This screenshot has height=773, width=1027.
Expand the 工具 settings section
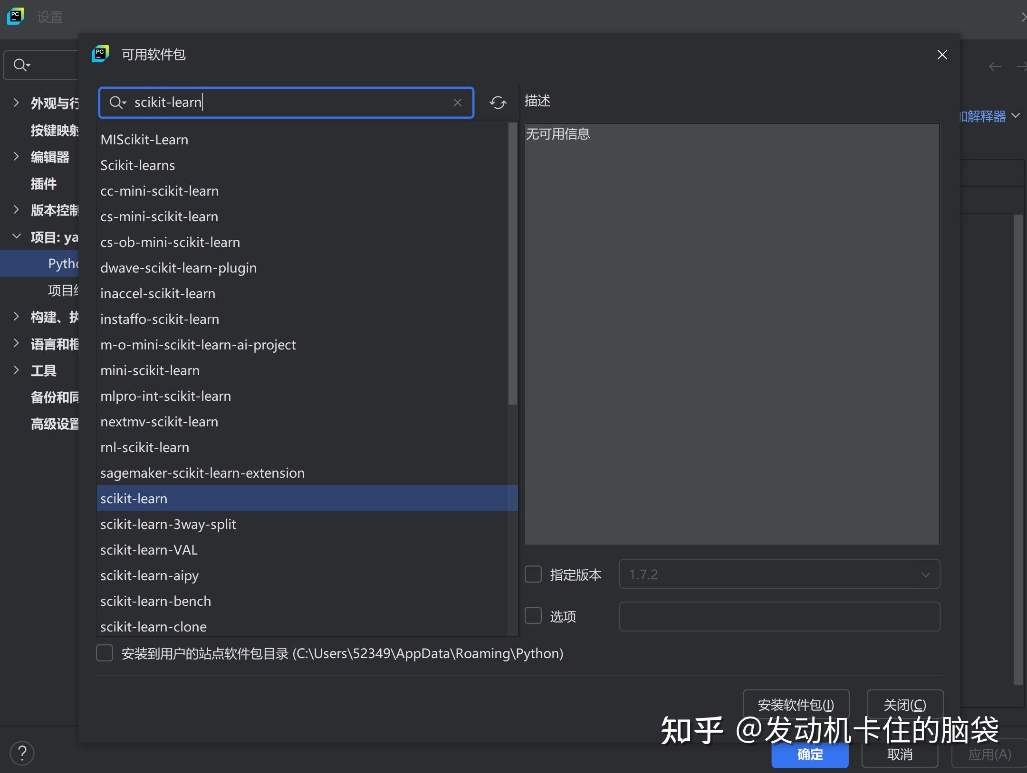point(16,370)
